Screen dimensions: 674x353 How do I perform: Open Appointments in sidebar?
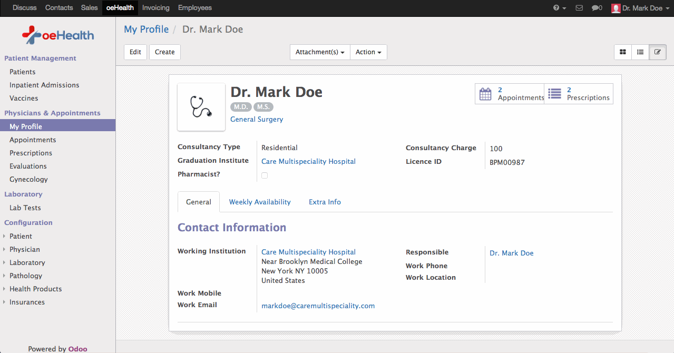click(x=33, y=140)
